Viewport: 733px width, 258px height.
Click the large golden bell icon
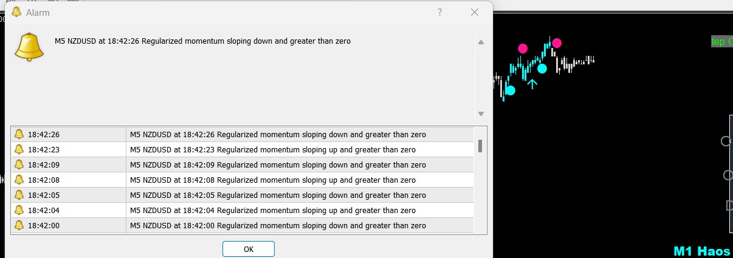[29, 47]
